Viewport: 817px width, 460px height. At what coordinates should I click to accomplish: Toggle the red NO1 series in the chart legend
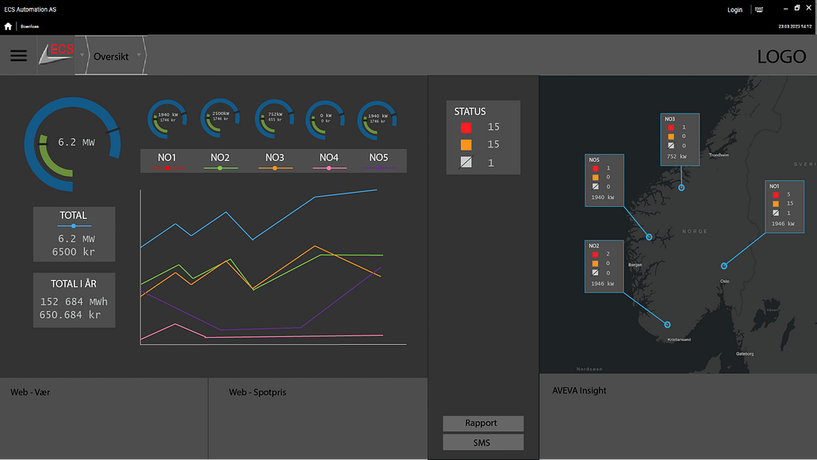[167, 167]
